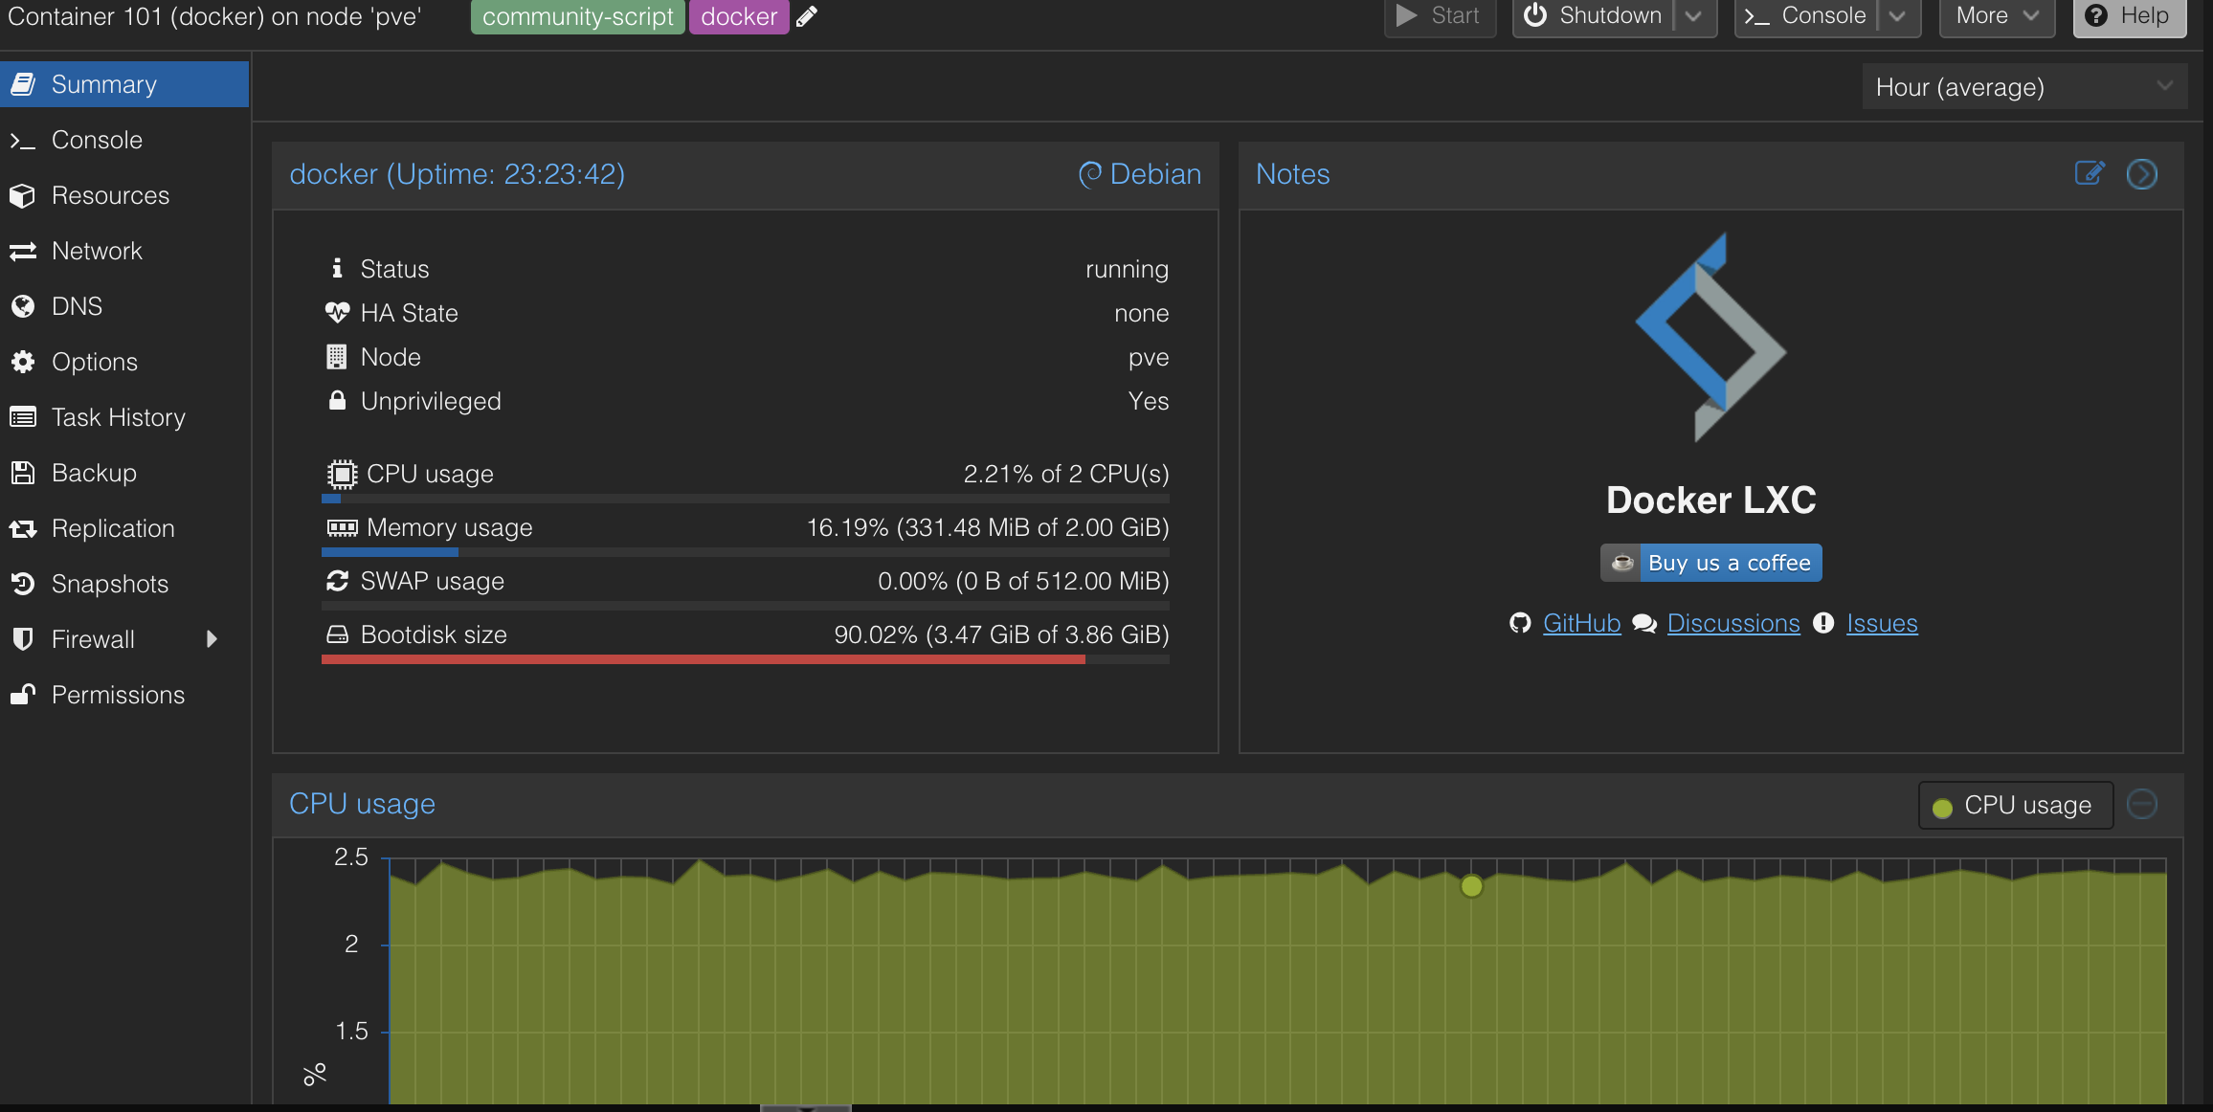Click the Resources cube icon
The width and height of the screenshot is (2213, 1112).
(x=23, y=195)
